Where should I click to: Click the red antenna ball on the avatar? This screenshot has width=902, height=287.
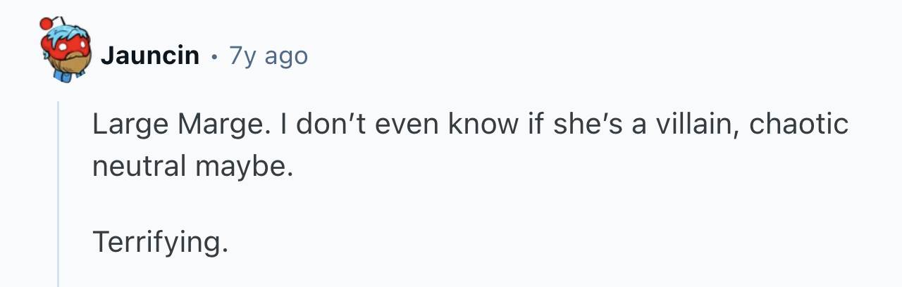coord(46,21)
